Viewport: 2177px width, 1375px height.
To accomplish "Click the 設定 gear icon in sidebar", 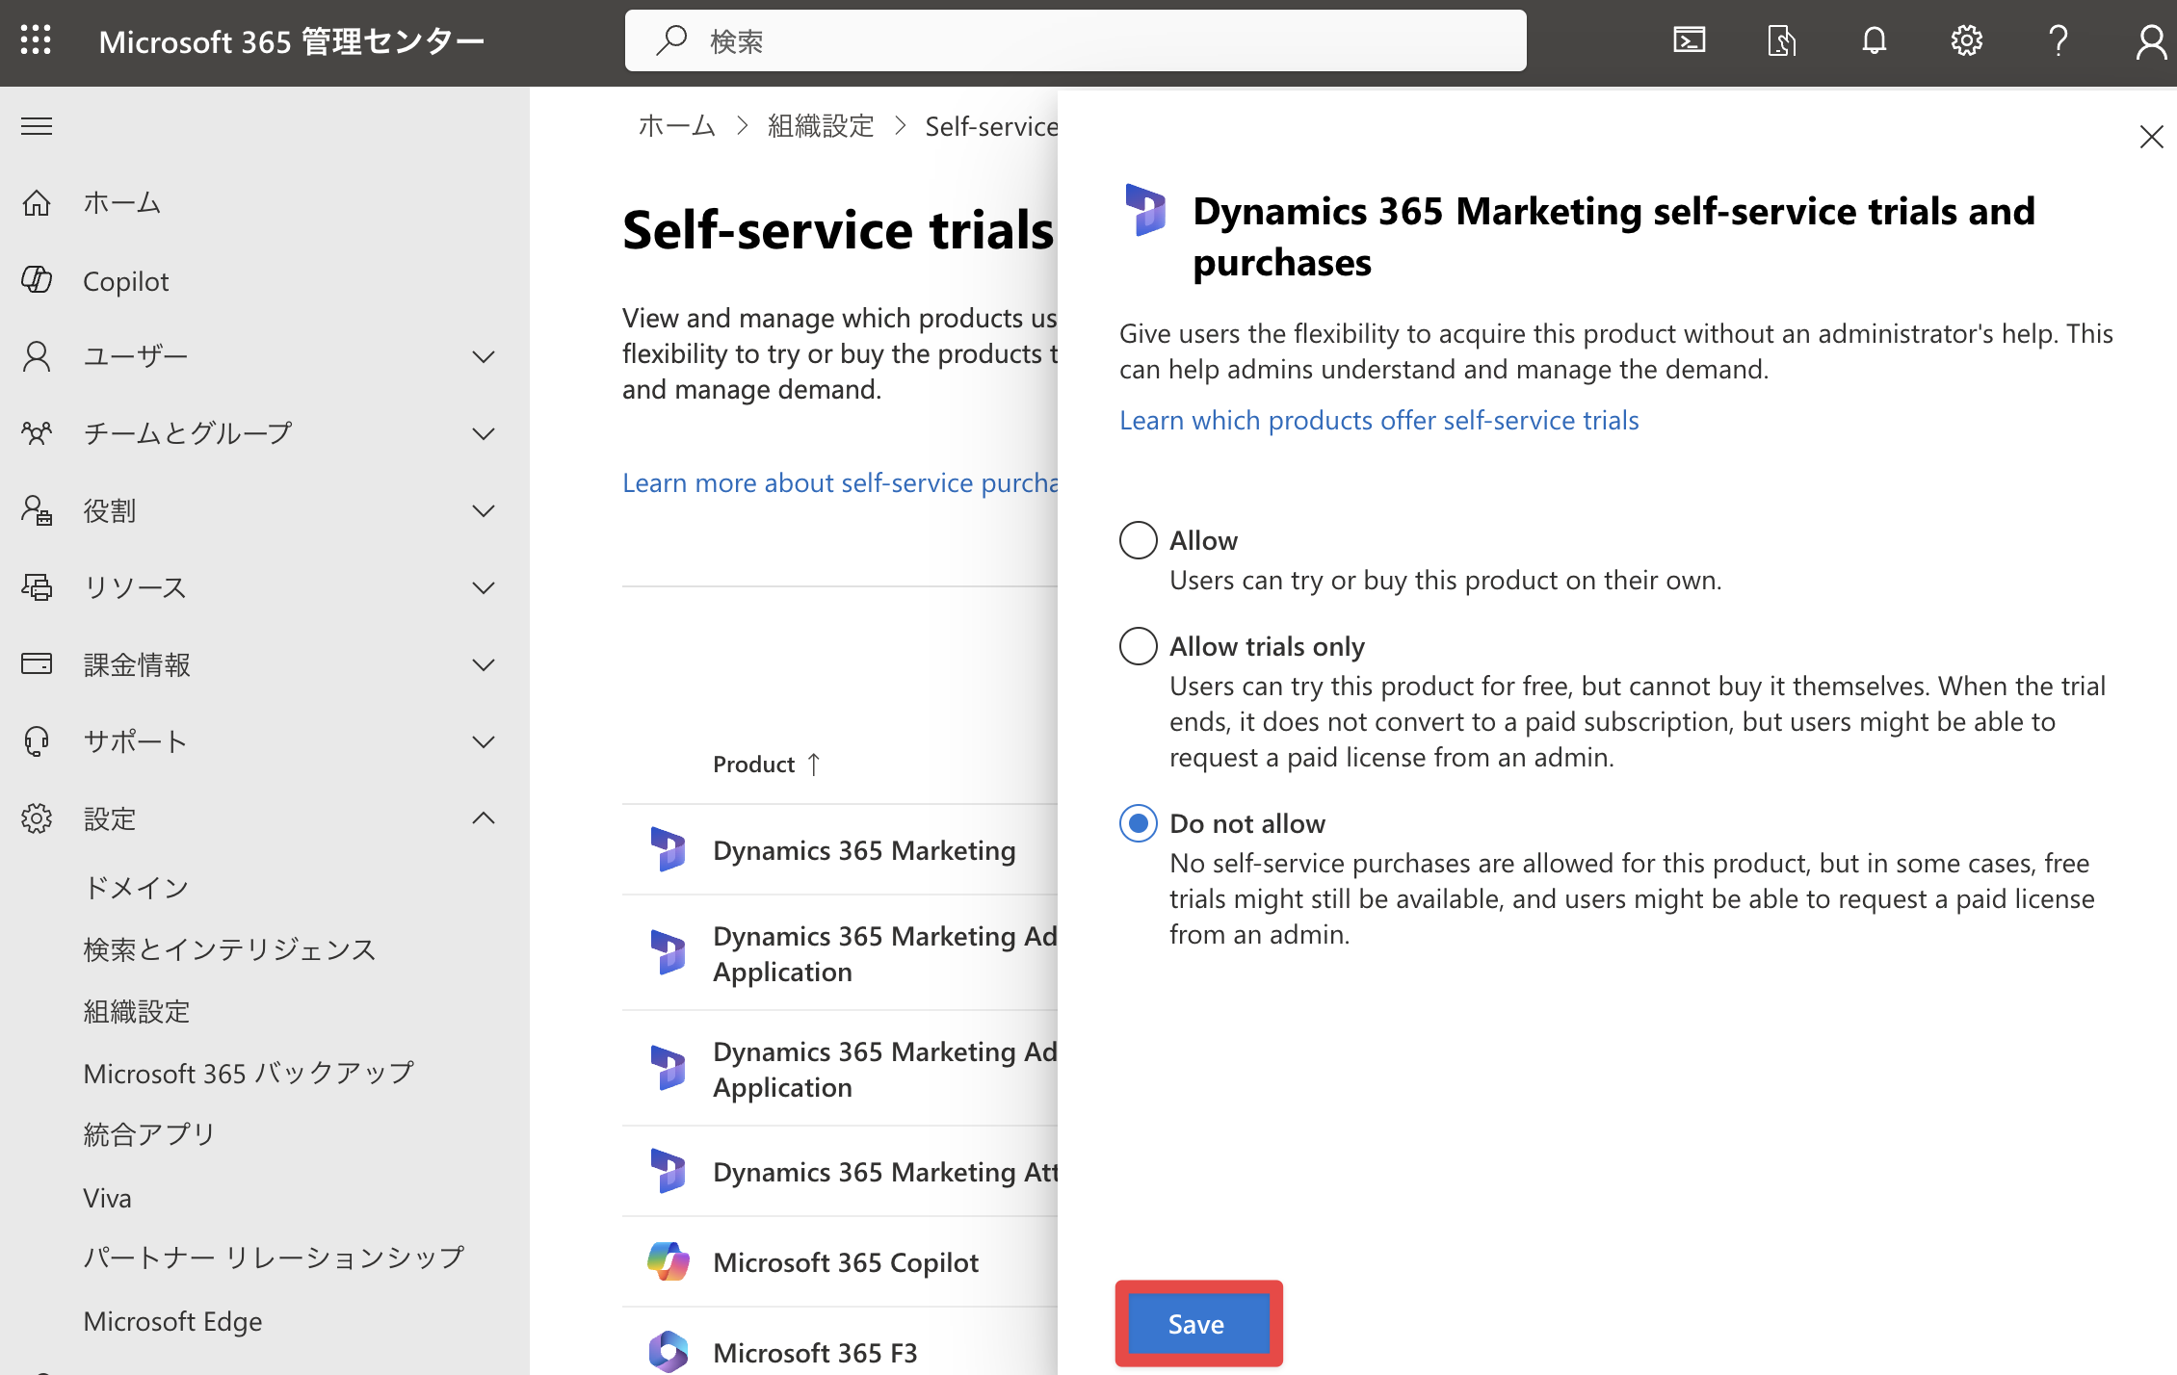I will point(37,818).
